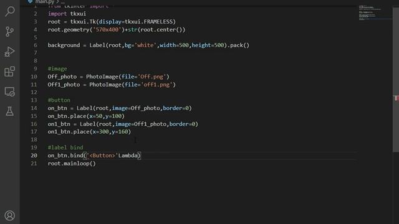The height and width of the screenshot is (224, 399).
Task: Click the '570x400' string
Action: [x=107, y=30]
